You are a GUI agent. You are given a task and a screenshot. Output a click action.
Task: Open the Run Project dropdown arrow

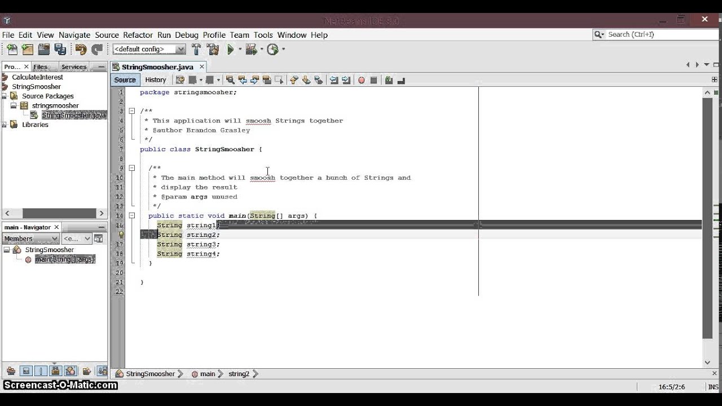click(x=240, y=50)
